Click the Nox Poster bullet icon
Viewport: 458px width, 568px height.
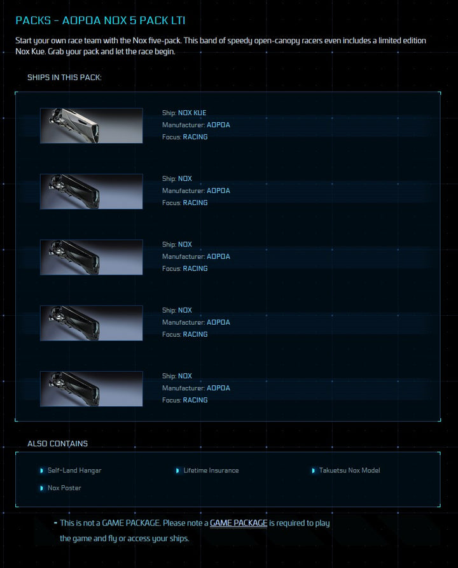pyautogui.click(x=41, y=488)
